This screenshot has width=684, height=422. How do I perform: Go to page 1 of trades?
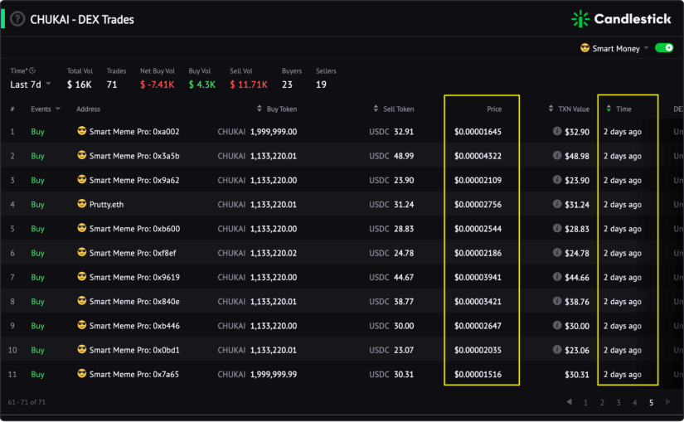point(585,403)
